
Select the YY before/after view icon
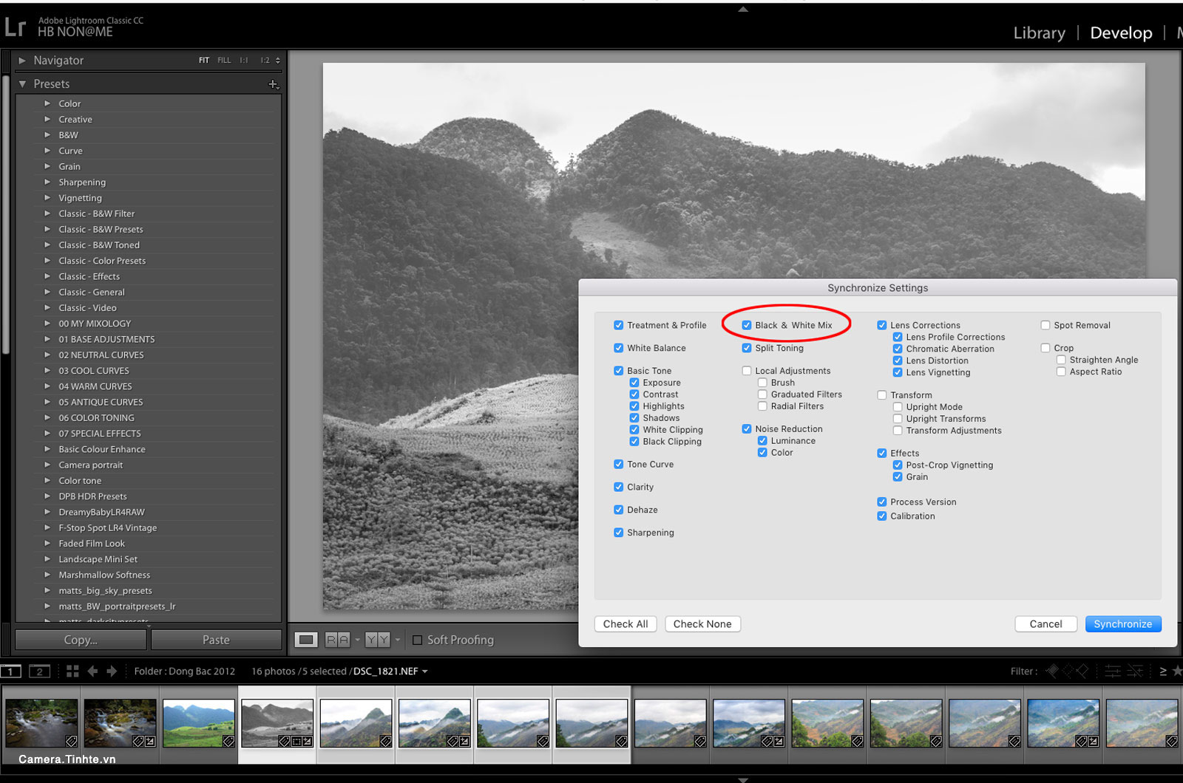pos(378,640)
